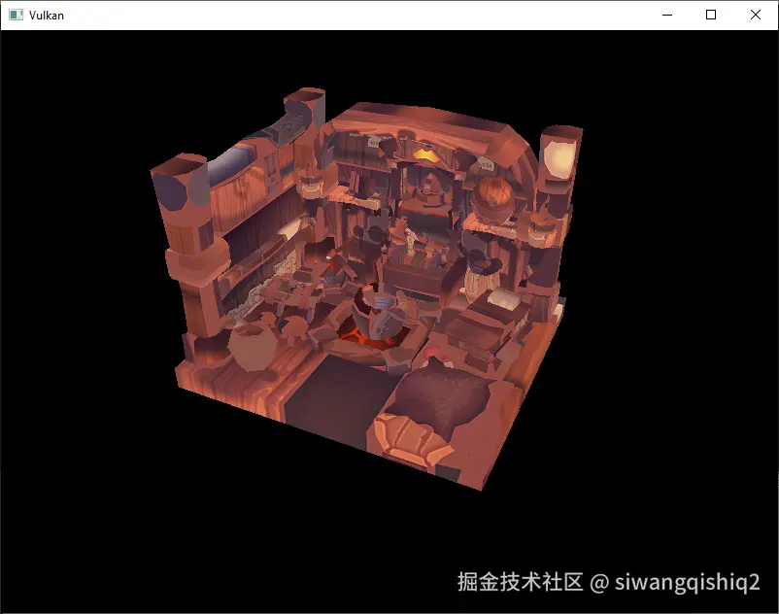
Task: Click the wooden chest beside the fur rug
Action: pyautogui.click(x=410, y=440)
